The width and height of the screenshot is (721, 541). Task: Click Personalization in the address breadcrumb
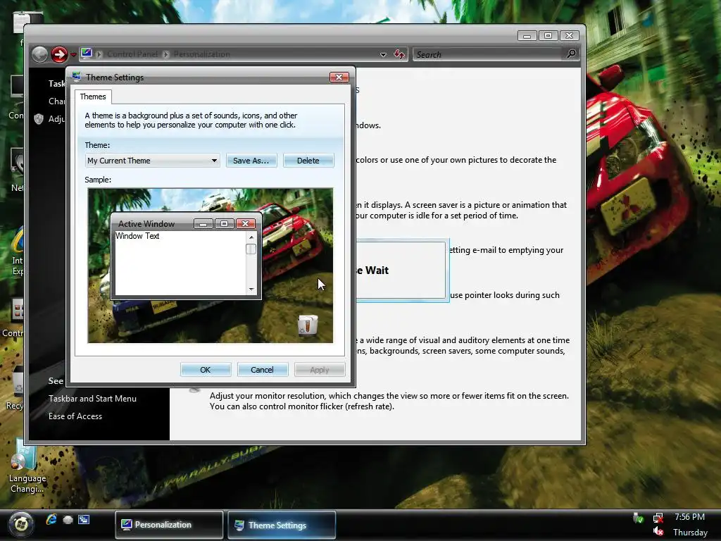tap(201, 54)
